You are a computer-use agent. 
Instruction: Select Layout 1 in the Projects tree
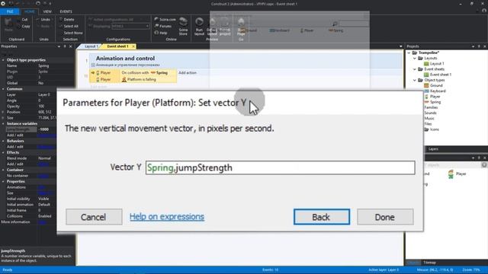coord(434,64)
